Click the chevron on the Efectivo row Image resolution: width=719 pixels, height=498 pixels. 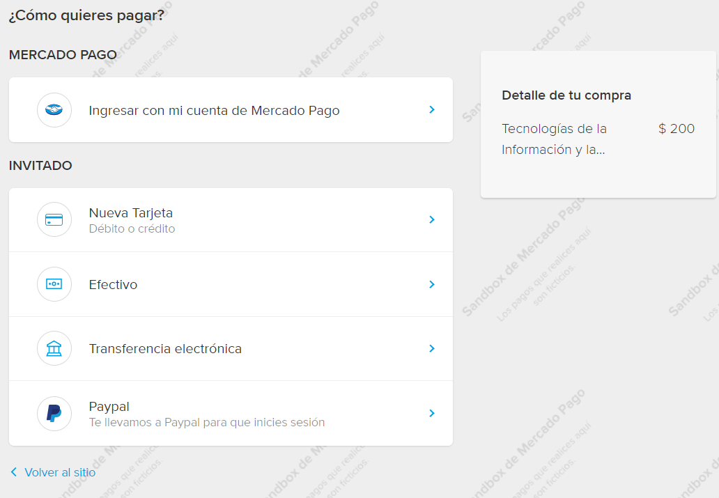point(431,284)
